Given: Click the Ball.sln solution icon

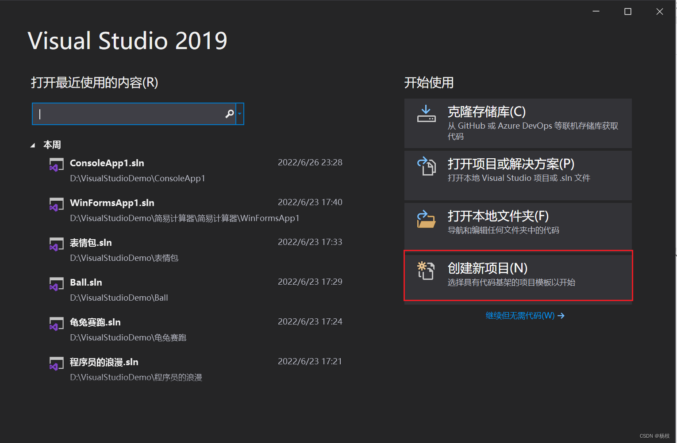Looking at the screenshot, I should 56,284.
